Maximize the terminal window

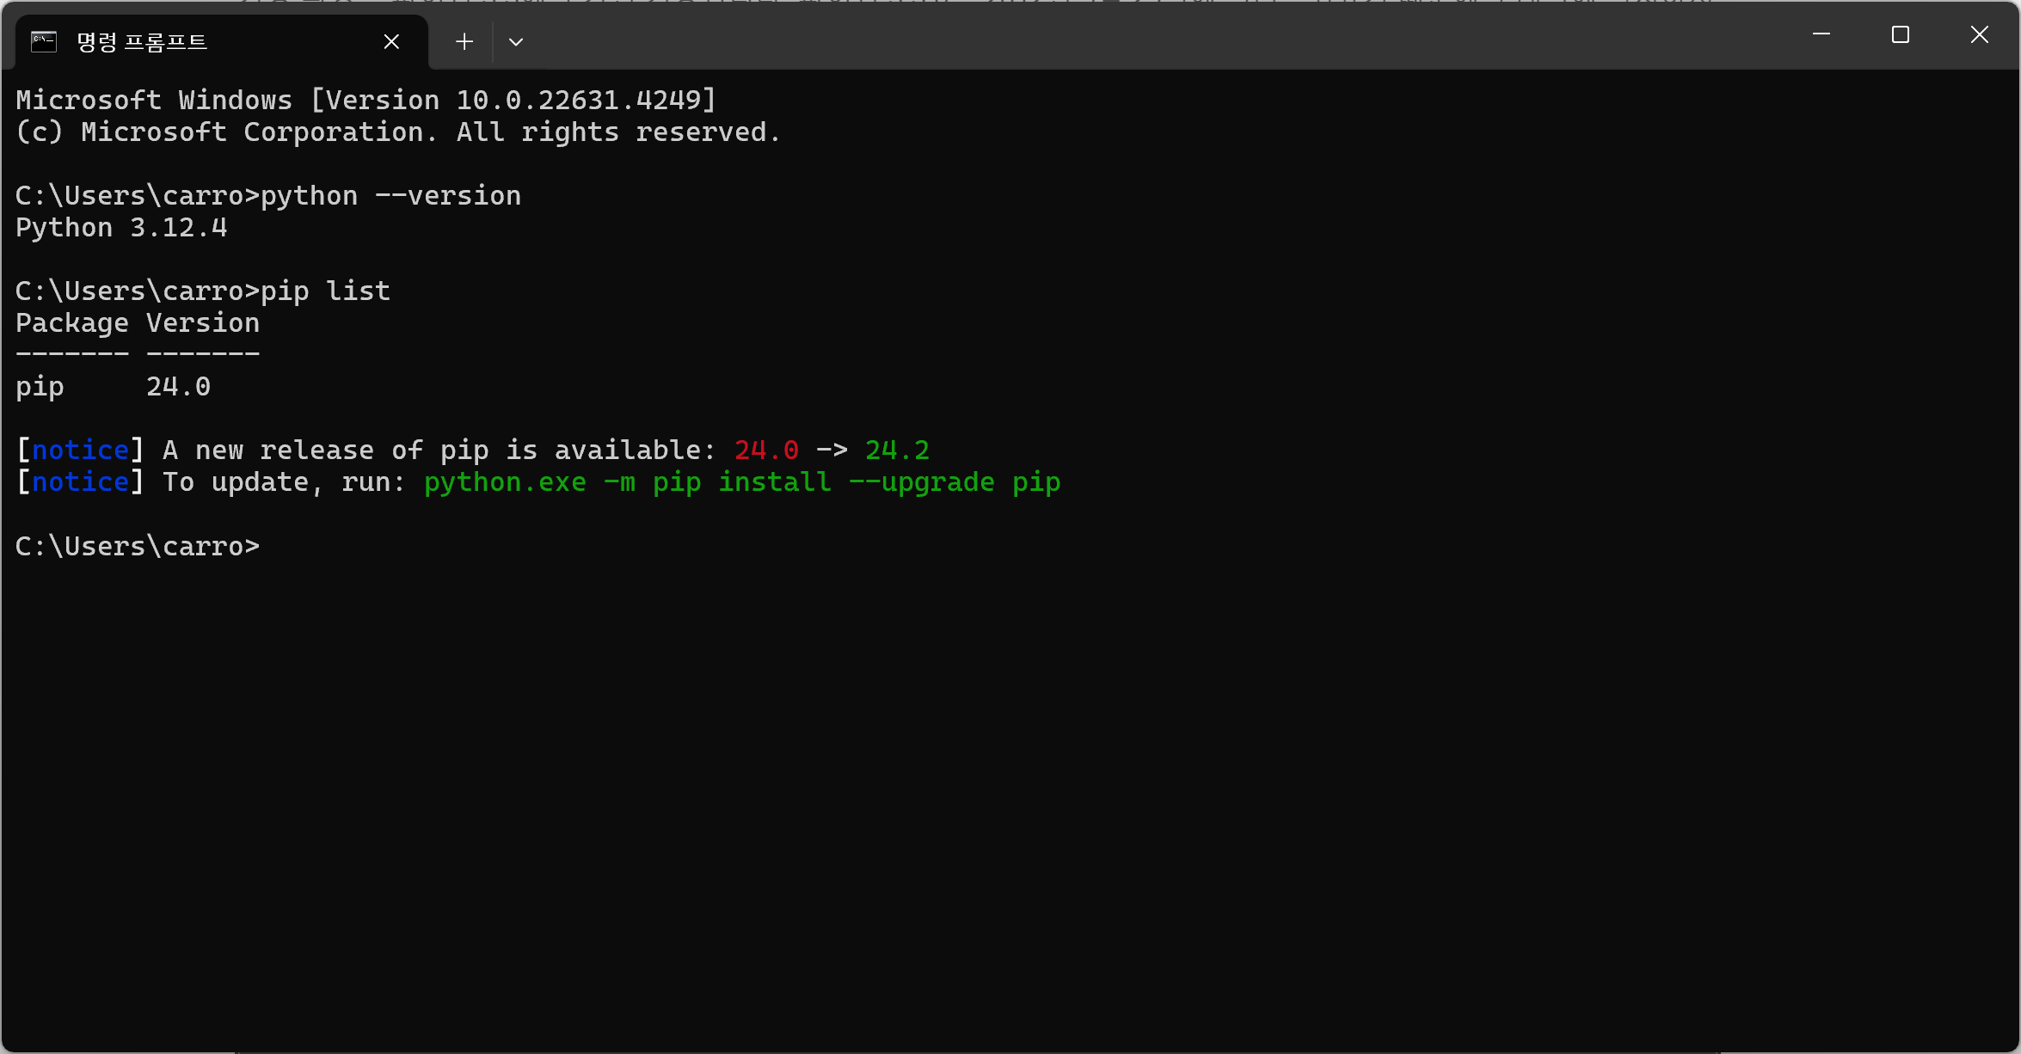click(x=1900, y=34)
